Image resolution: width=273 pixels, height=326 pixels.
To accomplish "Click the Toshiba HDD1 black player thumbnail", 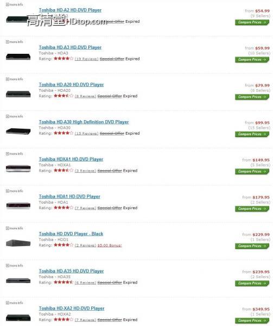I will (18, 243).
